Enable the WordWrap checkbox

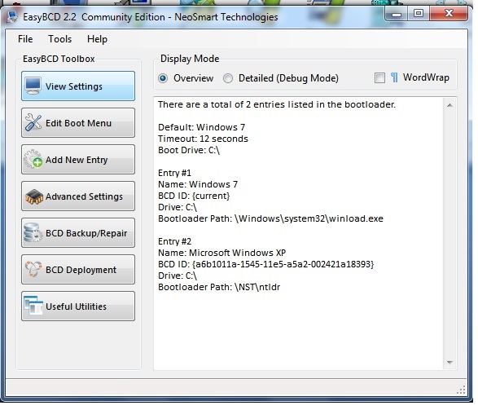coord(379,77)
